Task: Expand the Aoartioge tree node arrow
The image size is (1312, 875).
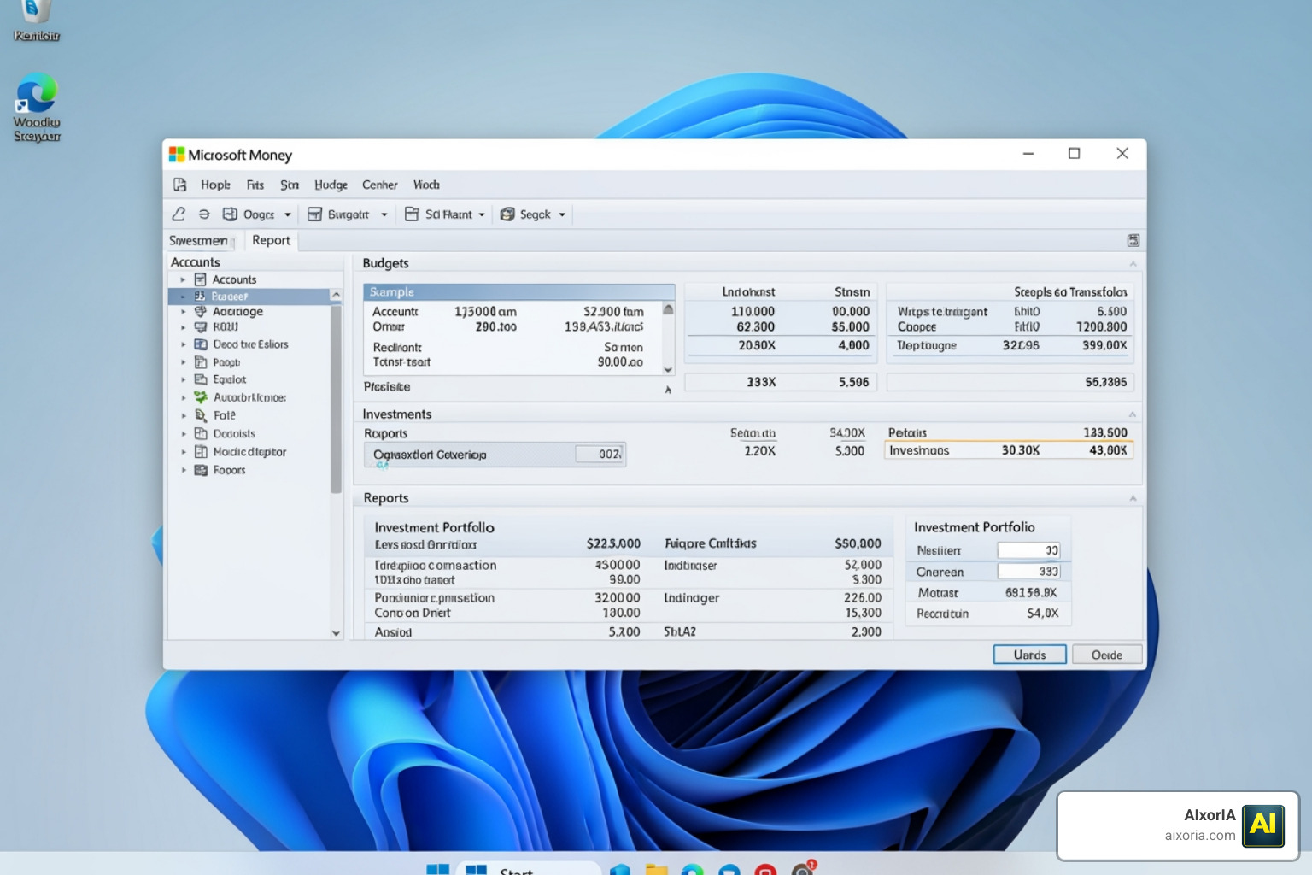Action: click(183, 312)
